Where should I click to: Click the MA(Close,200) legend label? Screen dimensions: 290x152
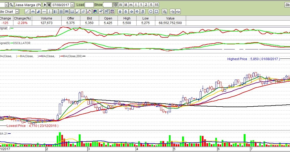coord(73,56)
